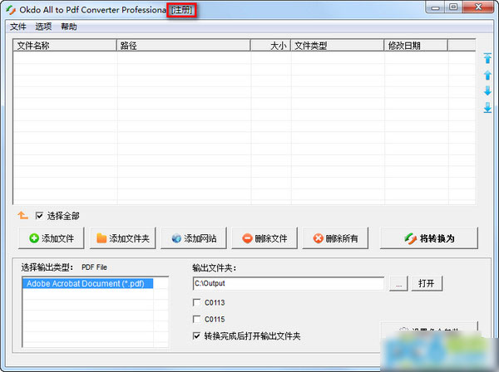Image resolution: width=499 pixels, height=372 pixels.
Task: Move selected file to bottom of list
Action: (487, 107)
